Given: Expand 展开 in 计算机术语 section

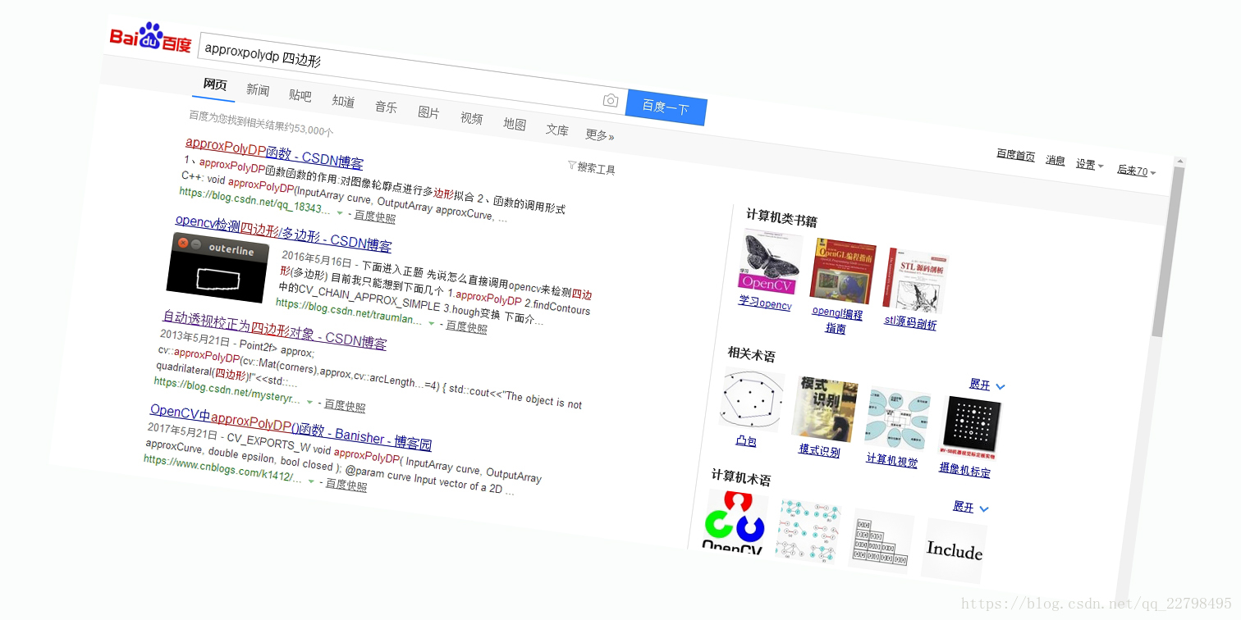Looking at the screenshot, I should click(971, 508).
